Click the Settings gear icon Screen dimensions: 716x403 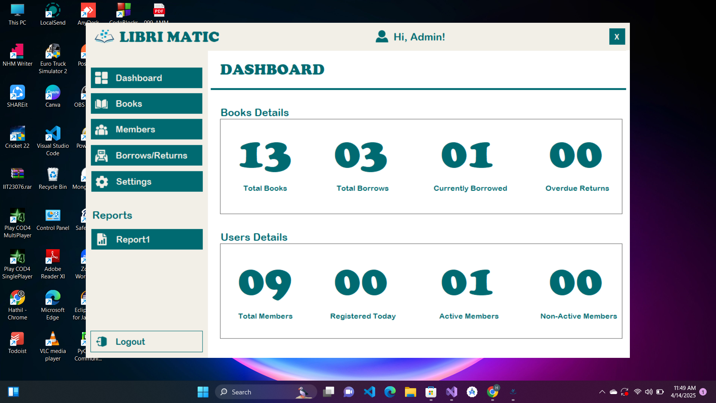[102, 182]
